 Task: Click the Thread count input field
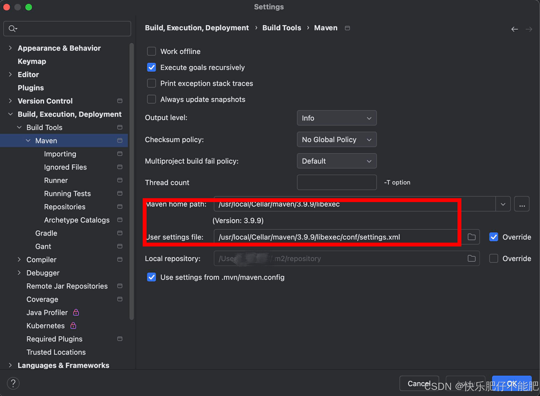point(336,182)
